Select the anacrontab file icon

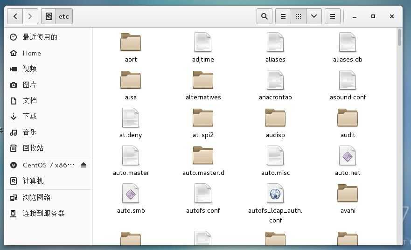point(275,80)
